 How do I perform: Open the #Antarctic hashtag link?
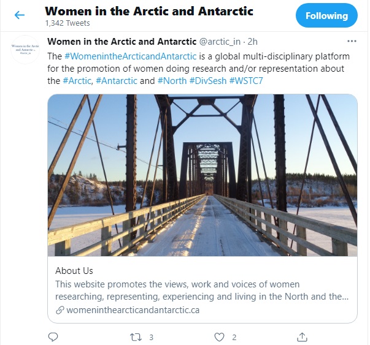click(x=116, y=81)
